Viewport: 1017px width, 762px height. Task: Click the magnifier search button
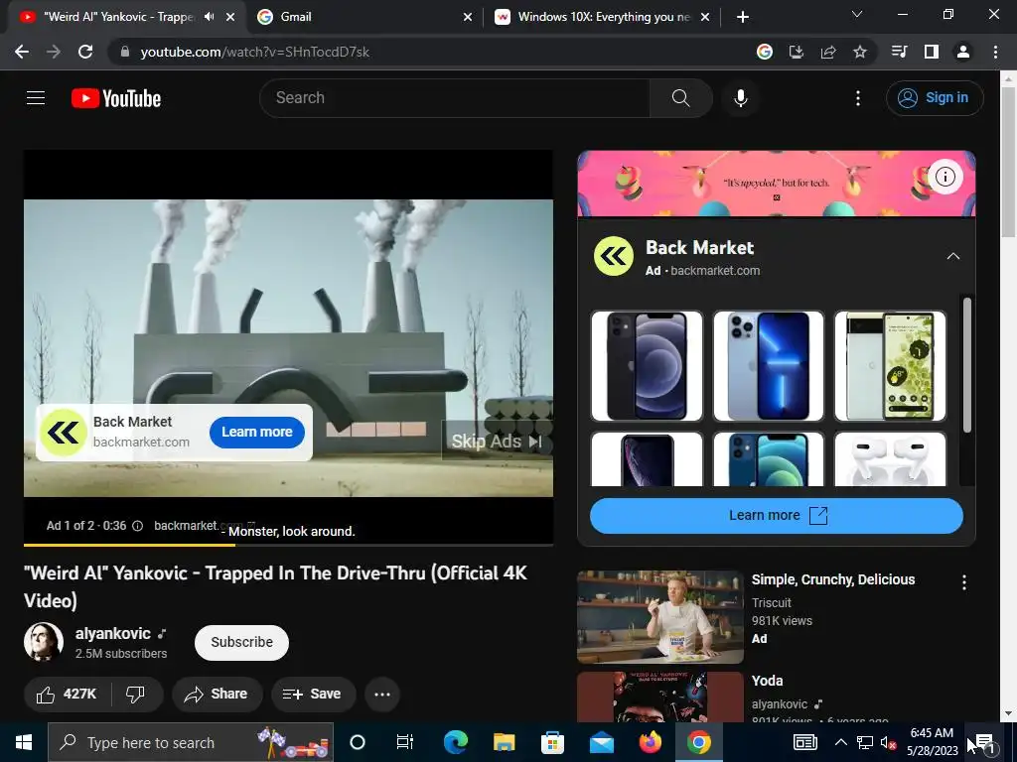tap(680, 98)
